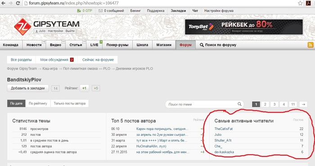Open post 'тут все ++++ ) Март и опять бе...'
Image resolution: width=315 pixels, height=166 pixels.
tap(162, 140)
